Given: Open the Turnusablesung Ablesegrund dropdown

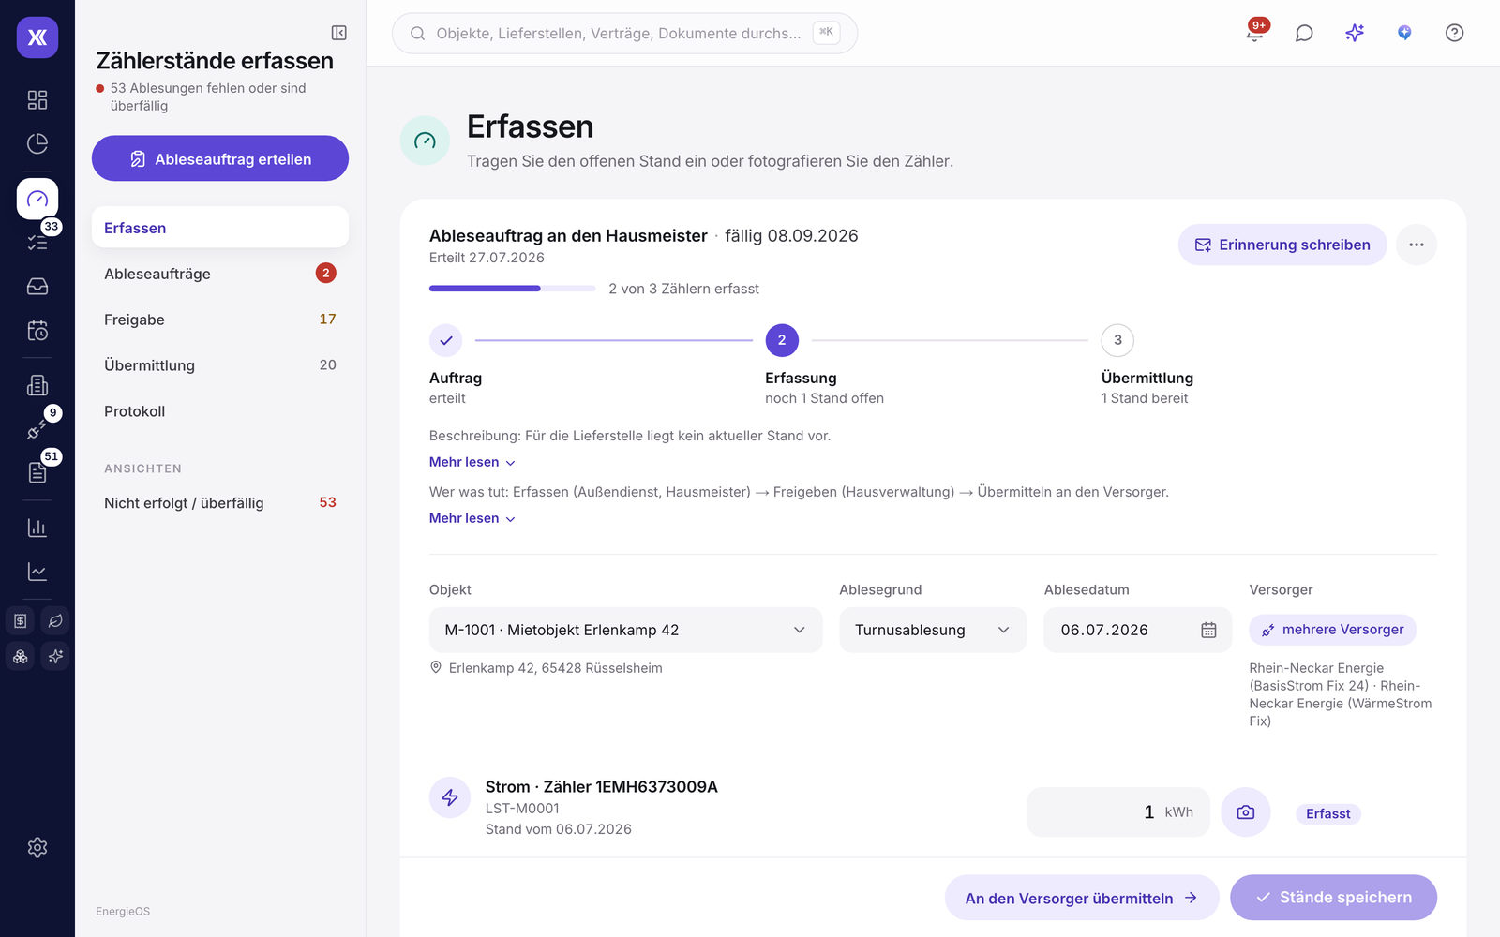Looking at the screenshot, I should [933, 630].
